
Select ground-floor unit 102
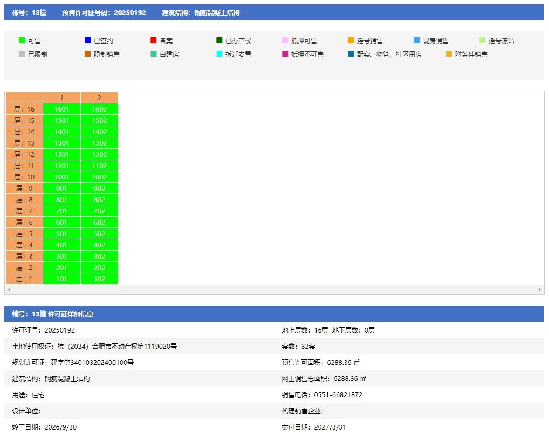click(99, 279)
